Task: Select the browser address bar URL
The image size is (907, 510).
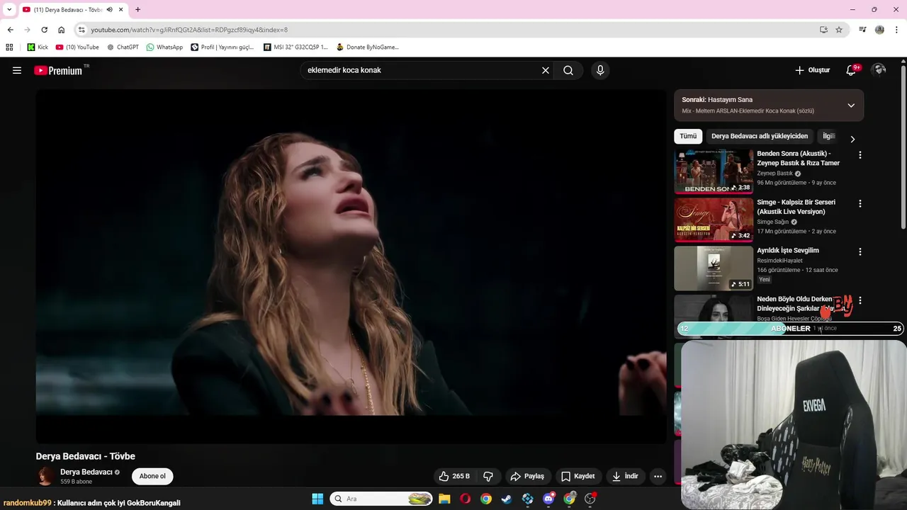Action: coord(188,30)
